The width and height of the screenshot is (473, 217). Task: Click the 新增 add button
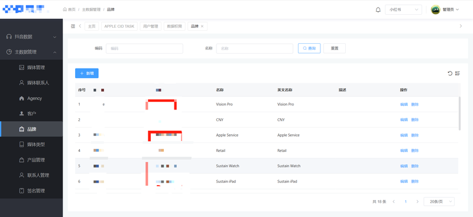[x=86, y=73]
